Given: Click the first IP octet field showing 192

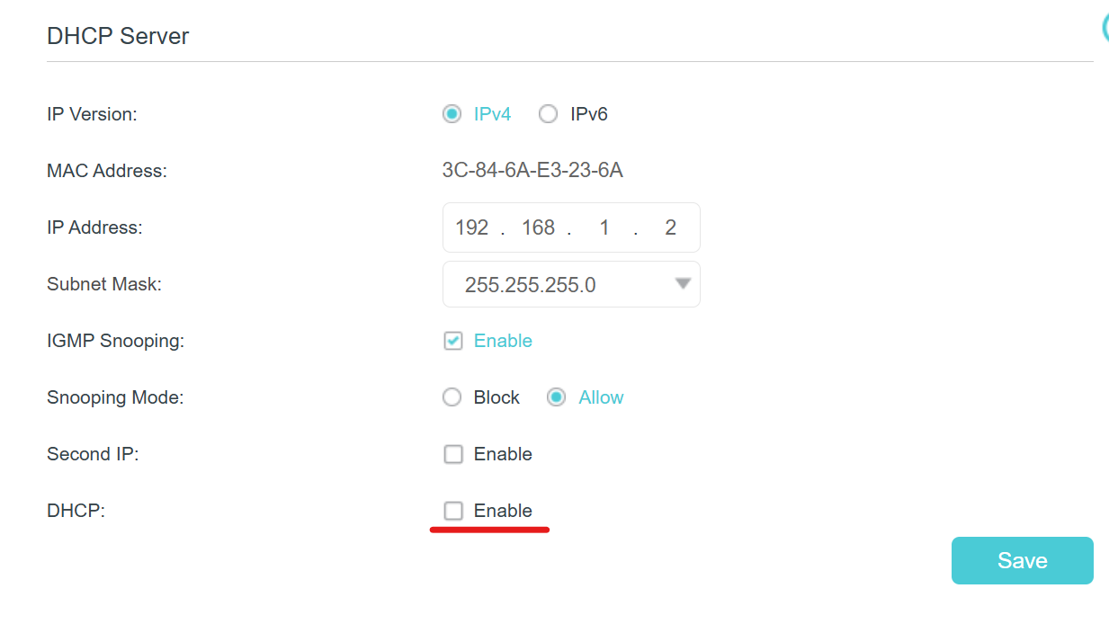Looking at the screenshot, I should tap(471, 227).
